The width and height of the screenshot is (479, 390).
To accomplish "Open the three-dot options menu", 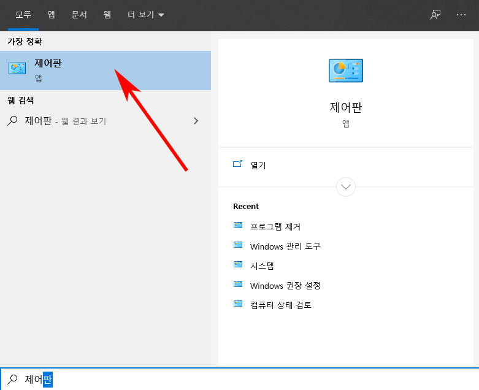I will click(461, 15).
